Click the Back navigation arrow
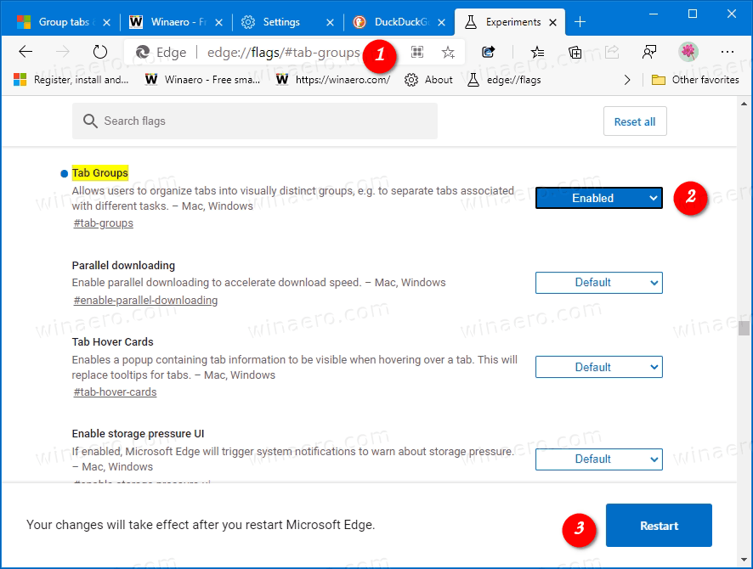 [25, 52]
